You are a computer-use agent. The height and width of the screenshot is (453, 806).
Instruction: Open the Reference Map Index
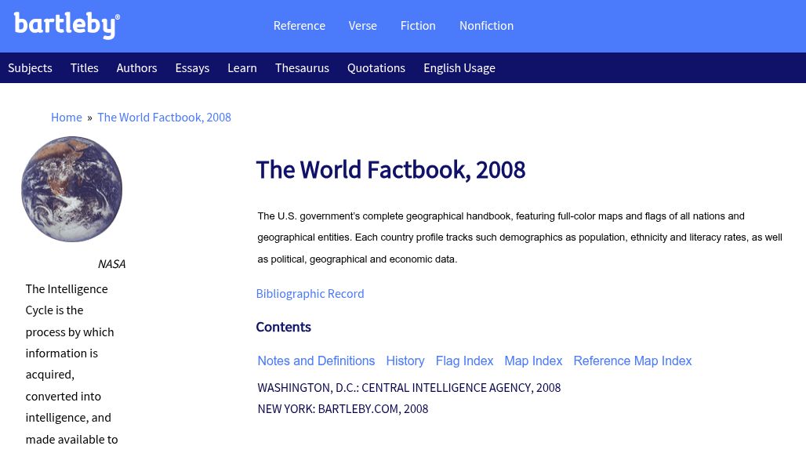(x=632, y=361)
